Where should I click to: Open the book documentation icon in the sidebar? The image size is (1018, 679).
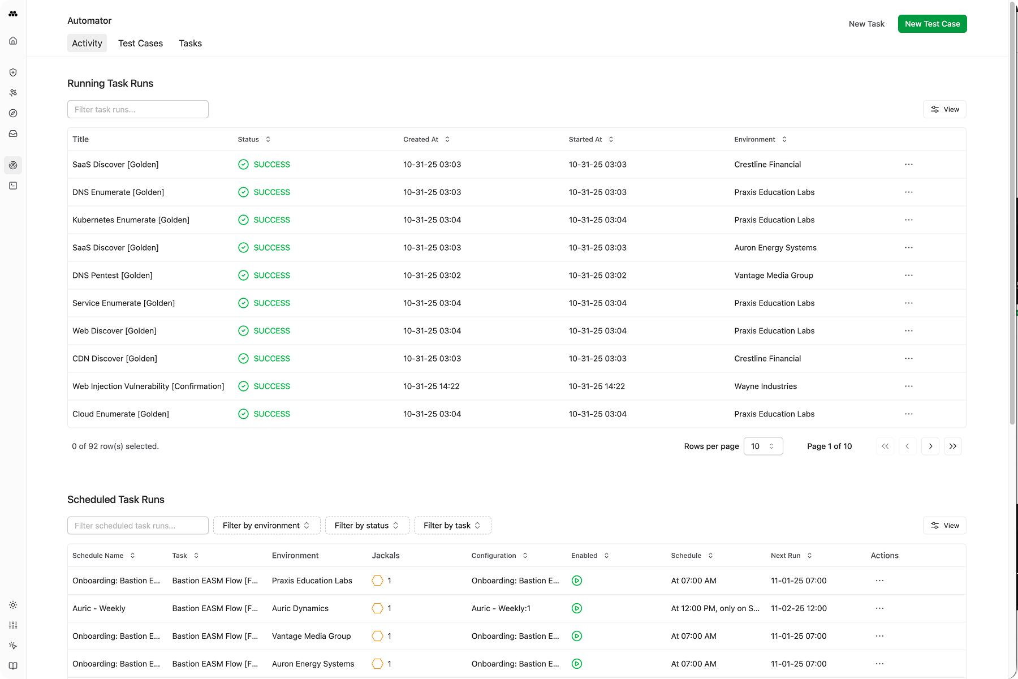(x=13, y=666)
